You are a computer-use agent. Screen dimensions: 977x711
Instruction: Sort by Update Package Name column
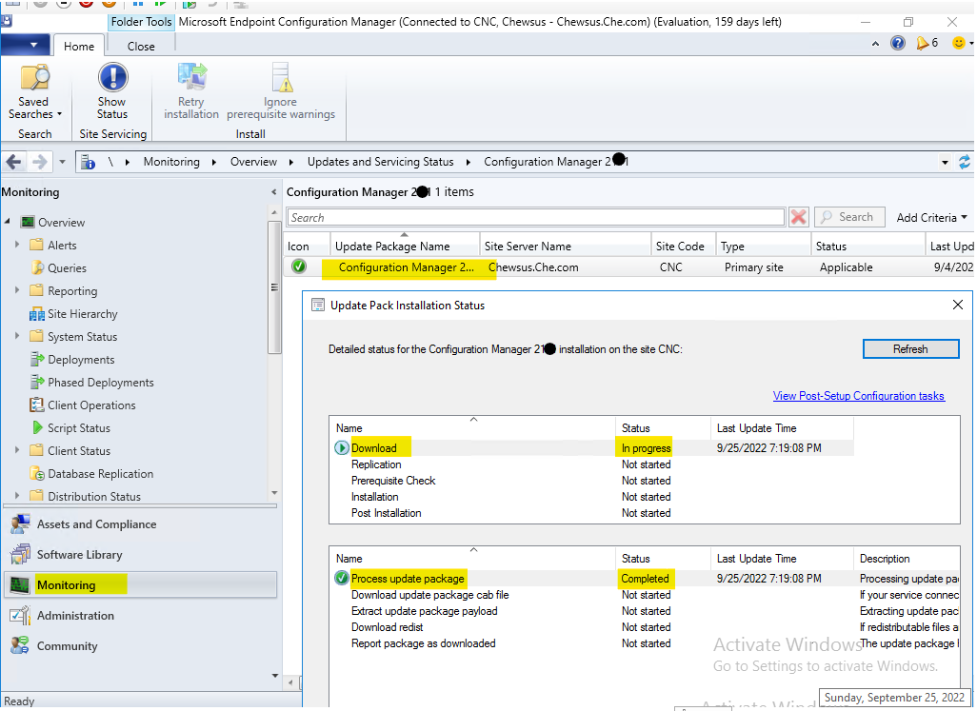405,246
